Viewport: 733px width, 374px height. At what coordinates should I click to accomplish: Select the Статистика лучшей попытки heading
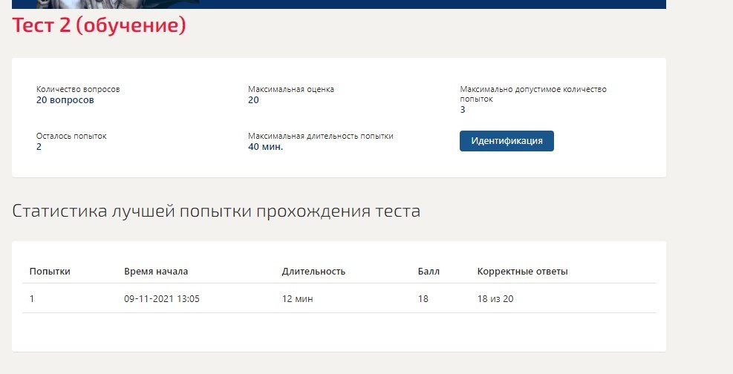point(216,211)
